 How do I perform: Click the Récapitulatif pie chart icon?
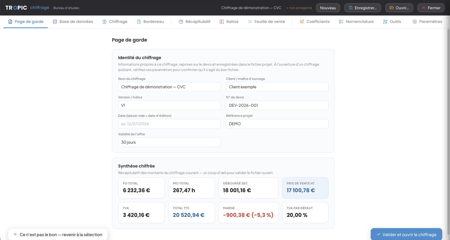tap(181, 22)
